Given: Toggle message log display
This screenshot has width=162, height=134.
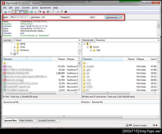Looking at the screenshot, I should pyautogui.click(x=14, y=12).
